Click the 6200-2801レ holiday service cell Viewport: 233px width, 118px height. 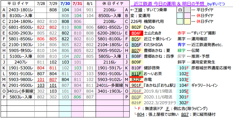[109, 33]
